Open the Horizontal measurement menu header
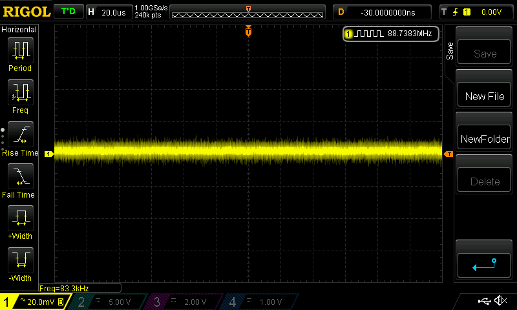The width and height of the screenshot is (517, 310). 19,30
